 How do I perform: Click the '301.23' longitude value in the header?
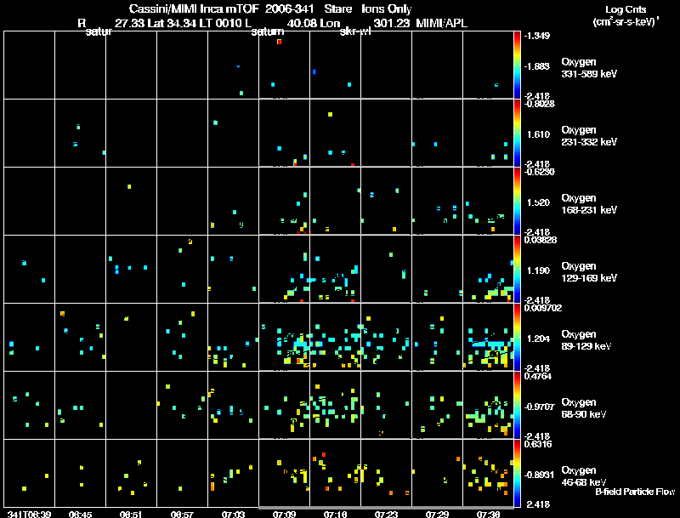[x=392, y=23]
